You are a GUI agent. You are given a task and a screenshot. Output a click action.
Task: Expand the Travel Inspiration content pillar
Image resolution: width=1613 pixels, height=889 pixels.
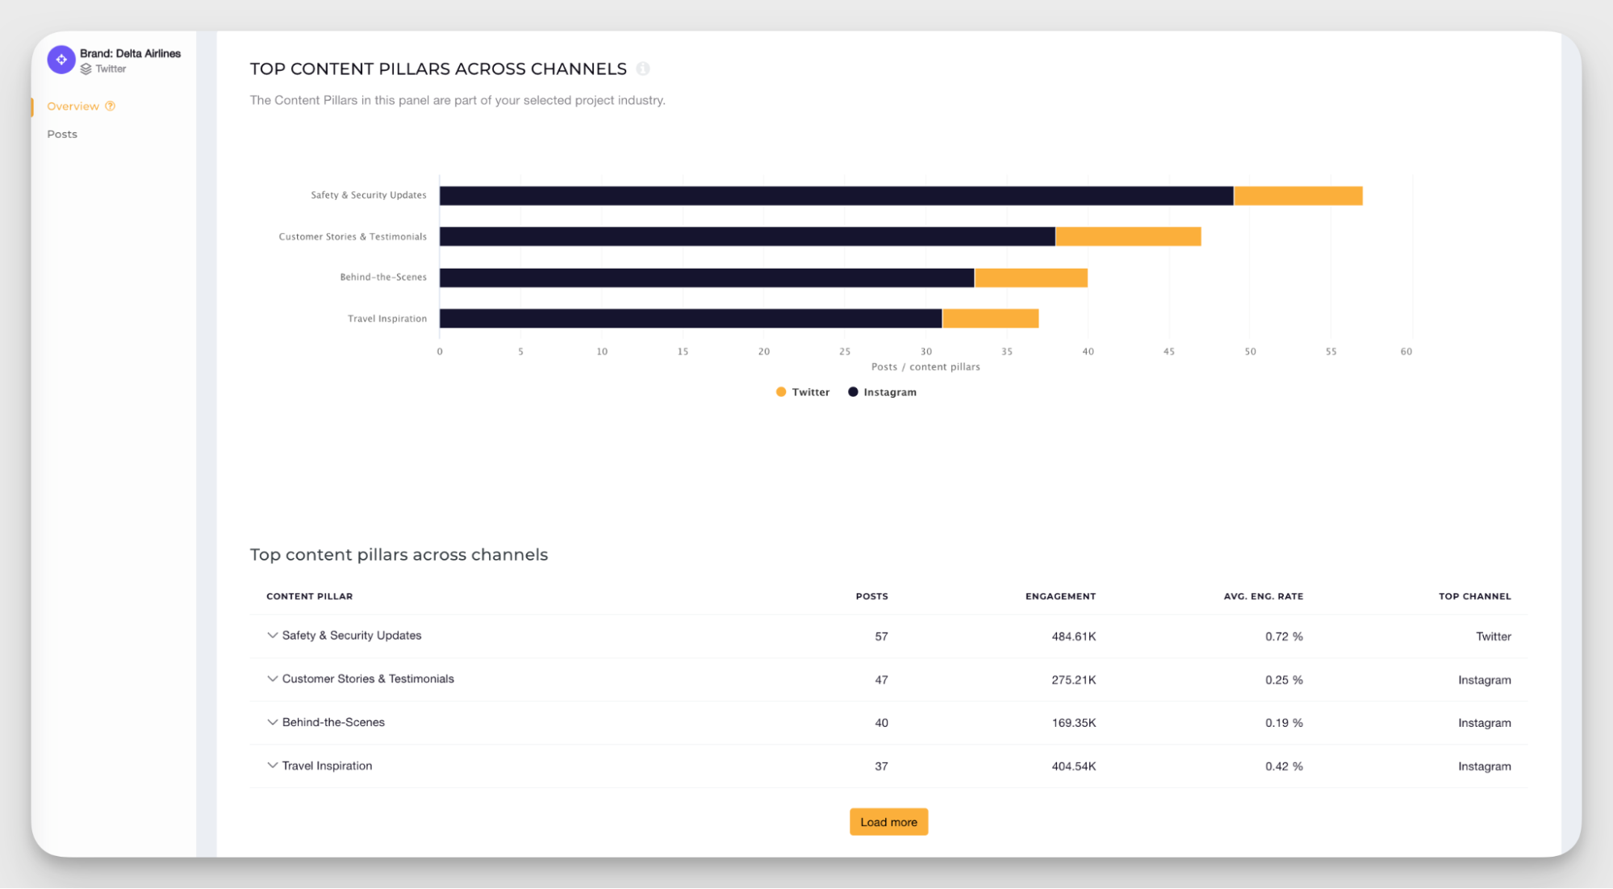(272, 766)
